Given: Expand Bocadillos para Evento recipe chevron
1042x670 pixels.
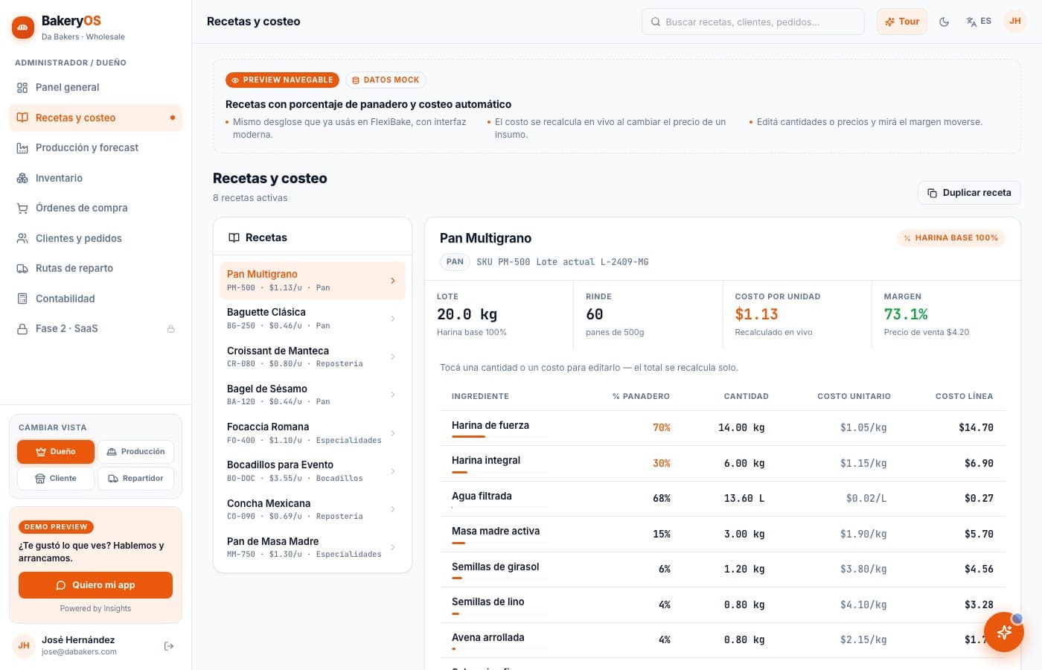Looking at the screenshot, I should (x=393, y=471).
